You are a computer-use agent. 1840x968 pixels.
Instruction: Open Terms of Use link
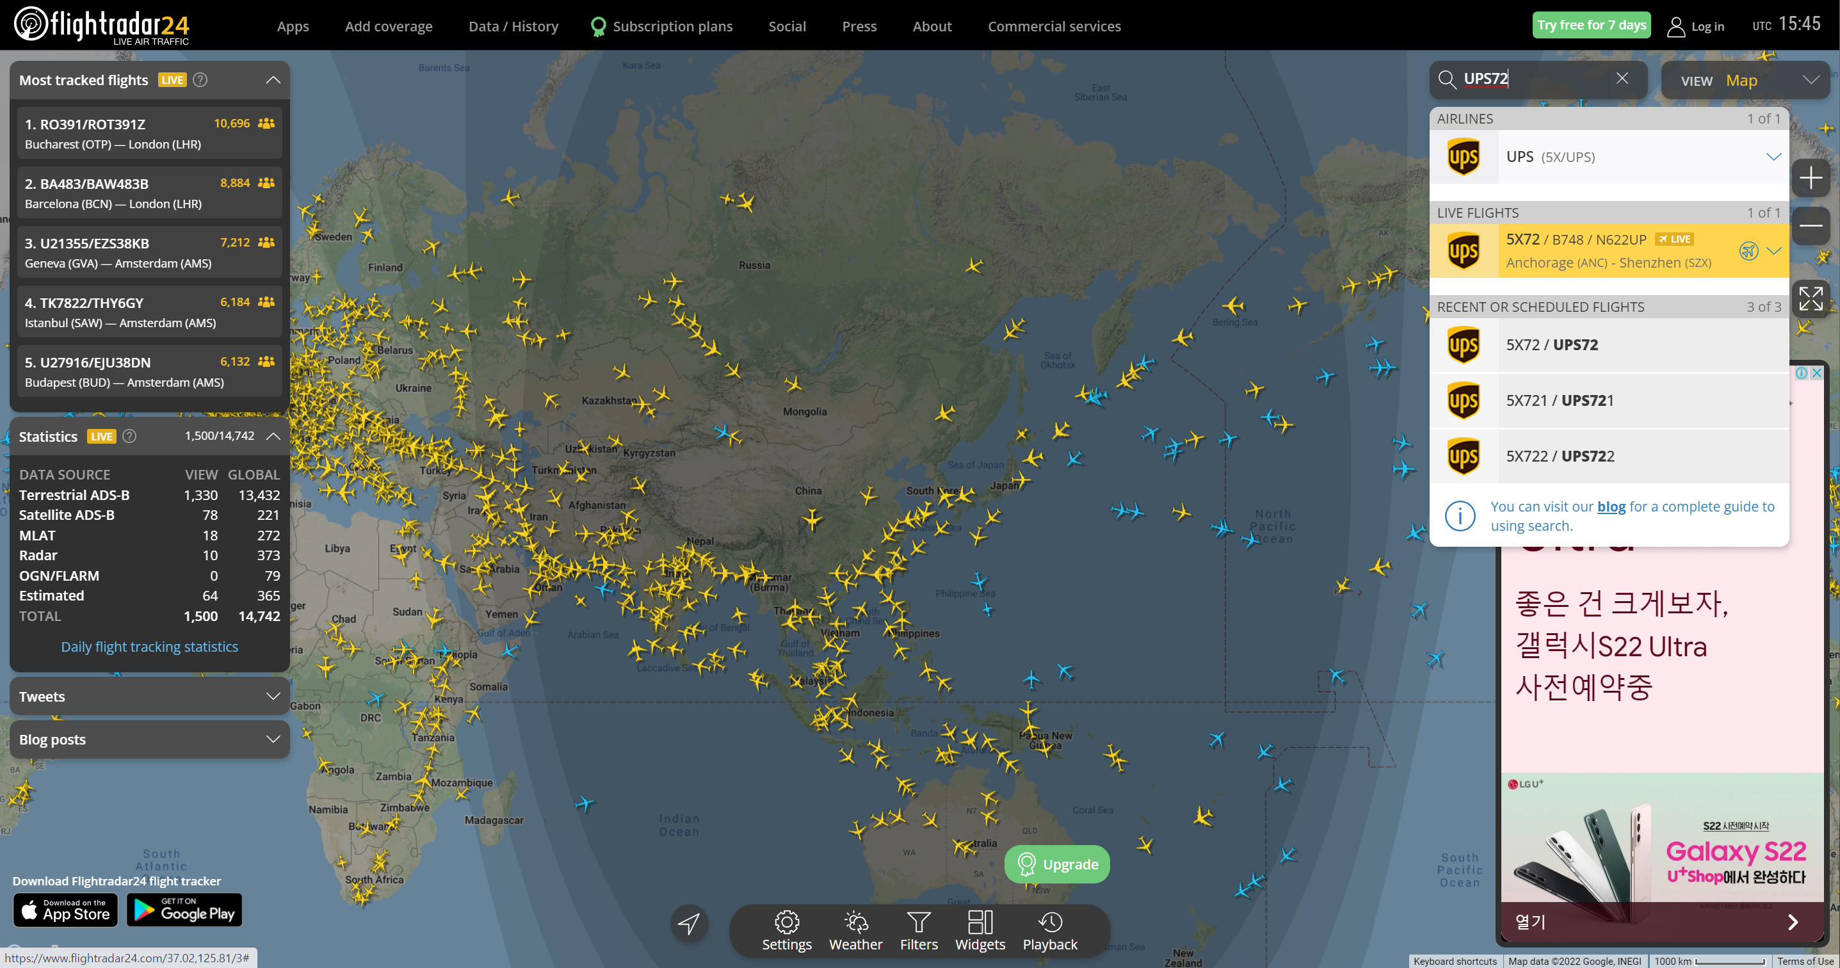pos(1805,961)
